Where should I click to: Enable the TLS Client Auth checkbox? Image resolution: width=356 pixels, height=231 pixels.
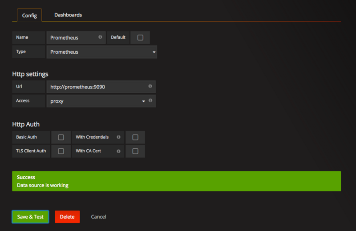pos(61,151)
